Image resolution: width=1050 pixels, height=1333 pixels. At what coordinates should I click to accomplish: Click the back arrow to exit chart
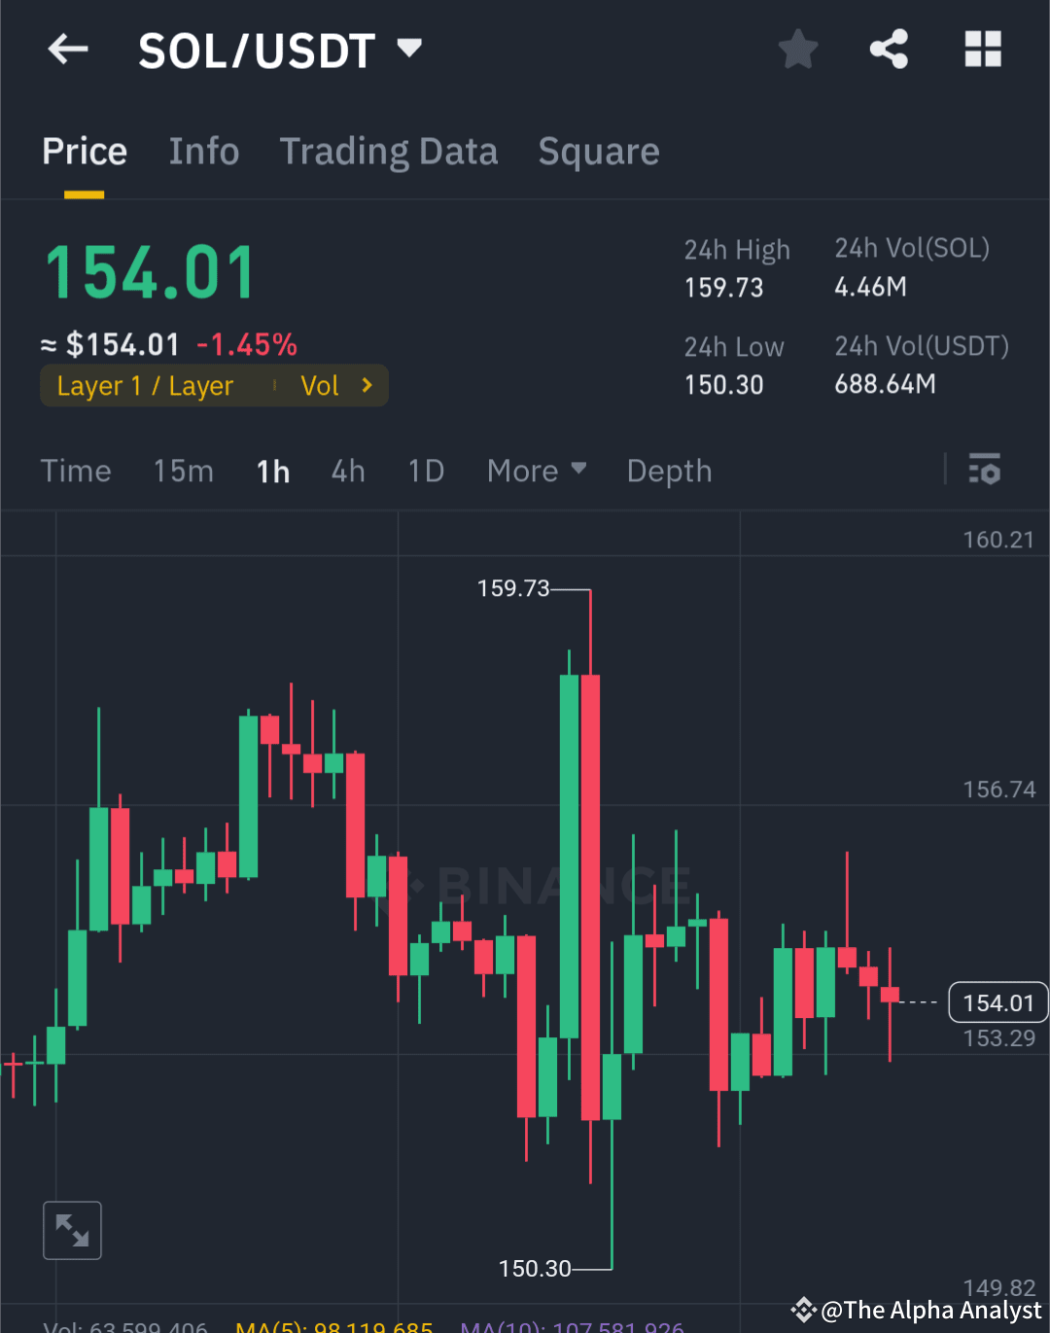click(x=67, y=49)
